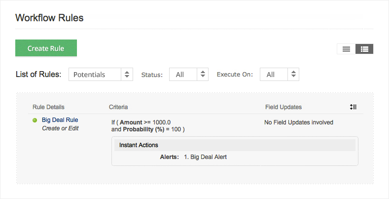Click the Alerts label
The height and width of the screenshot is (199, 389).
click(169, 157)
